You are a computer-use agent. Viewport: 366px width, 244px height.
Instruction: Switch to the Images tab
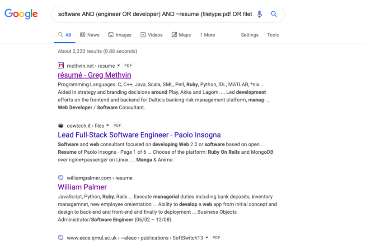pos(120,35)
